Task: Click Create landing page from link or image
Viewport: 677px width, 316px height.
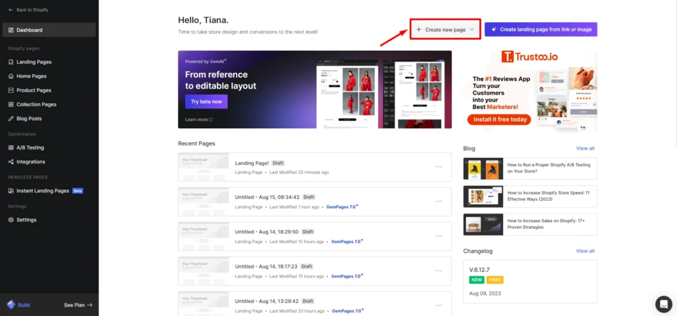Action: [541, 29]
